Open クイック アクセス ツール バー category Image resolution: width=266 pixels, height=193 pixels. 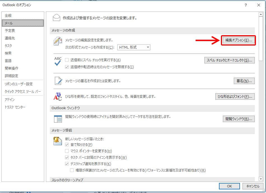(23, 92)
